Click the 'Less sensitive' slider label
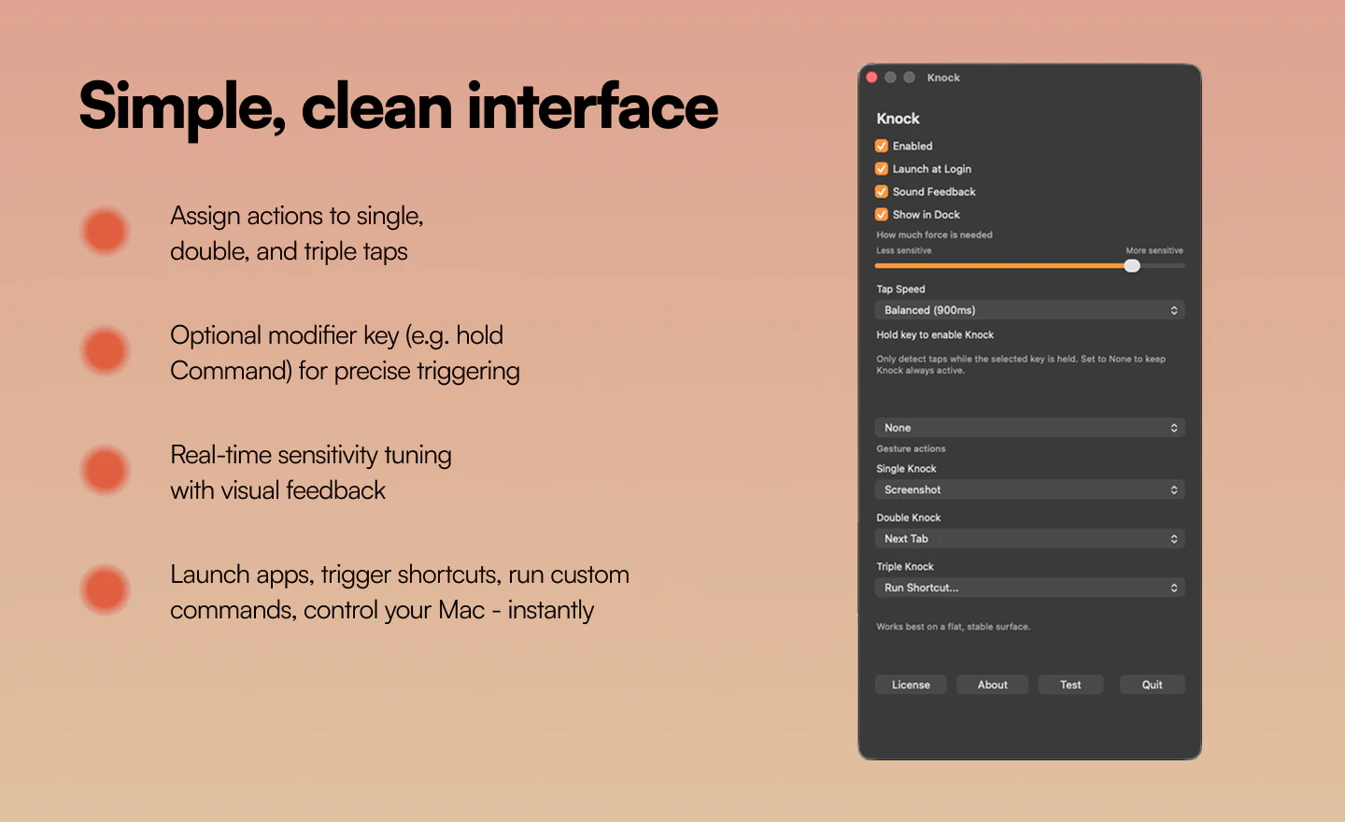This screenshot has width=1345, height=822. tap(903, 250)
